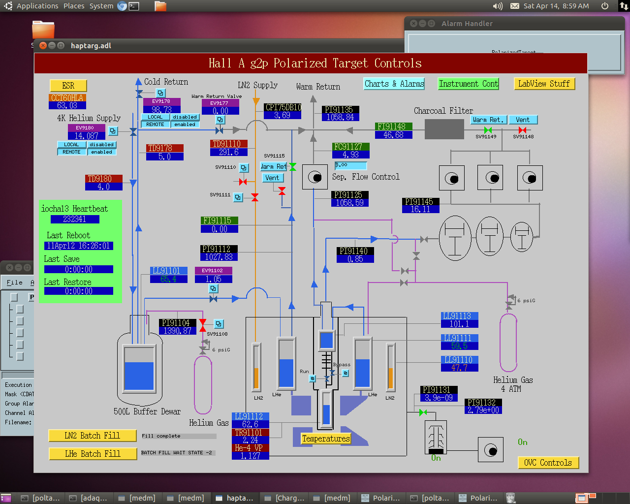Select disabled for EV9180
Viewport: 630px width, 504px height.
[101, 145]
